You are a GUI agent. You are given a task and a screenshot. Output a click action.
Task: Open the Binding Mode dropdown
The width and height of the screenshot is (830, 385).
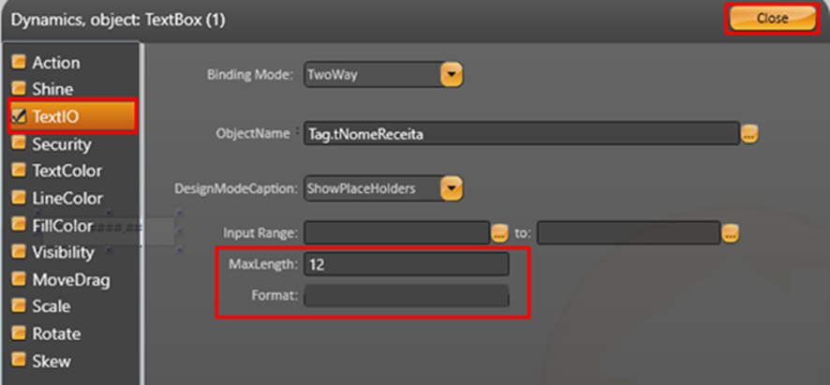[x=452, y=74]
